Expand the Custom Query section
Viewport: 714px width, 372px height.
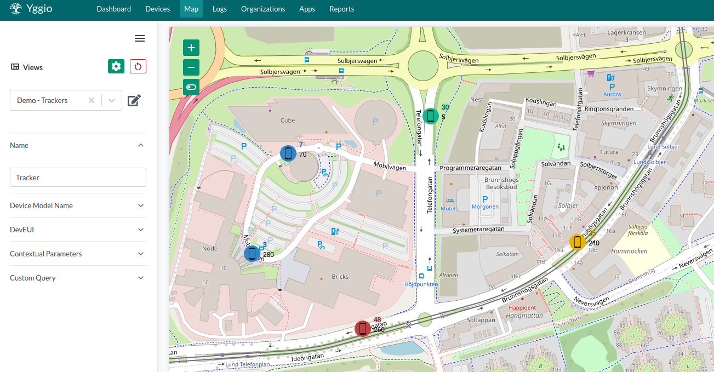pyautogui.click(x=141, y=278)
